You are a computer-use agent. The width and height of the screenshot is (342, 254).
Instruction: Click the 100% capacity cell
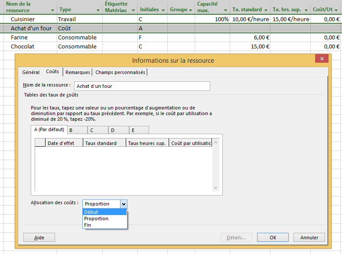212,19
